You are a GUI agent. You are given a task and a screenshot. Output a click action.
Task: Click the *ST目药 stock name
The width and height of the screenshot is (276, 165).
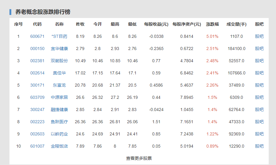[x=59, y=36]
